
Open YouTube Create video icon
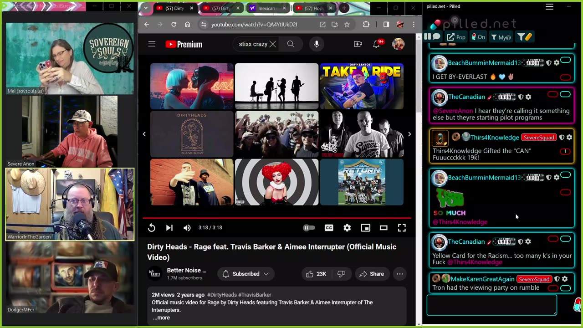click(x=358, y=44)
